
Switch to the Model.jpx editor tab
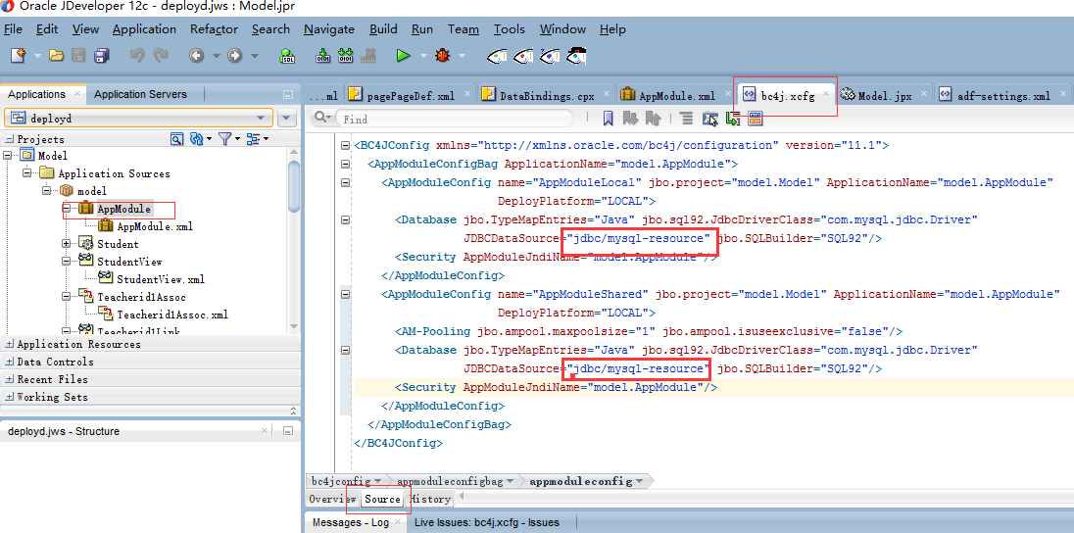coord(885,96)
